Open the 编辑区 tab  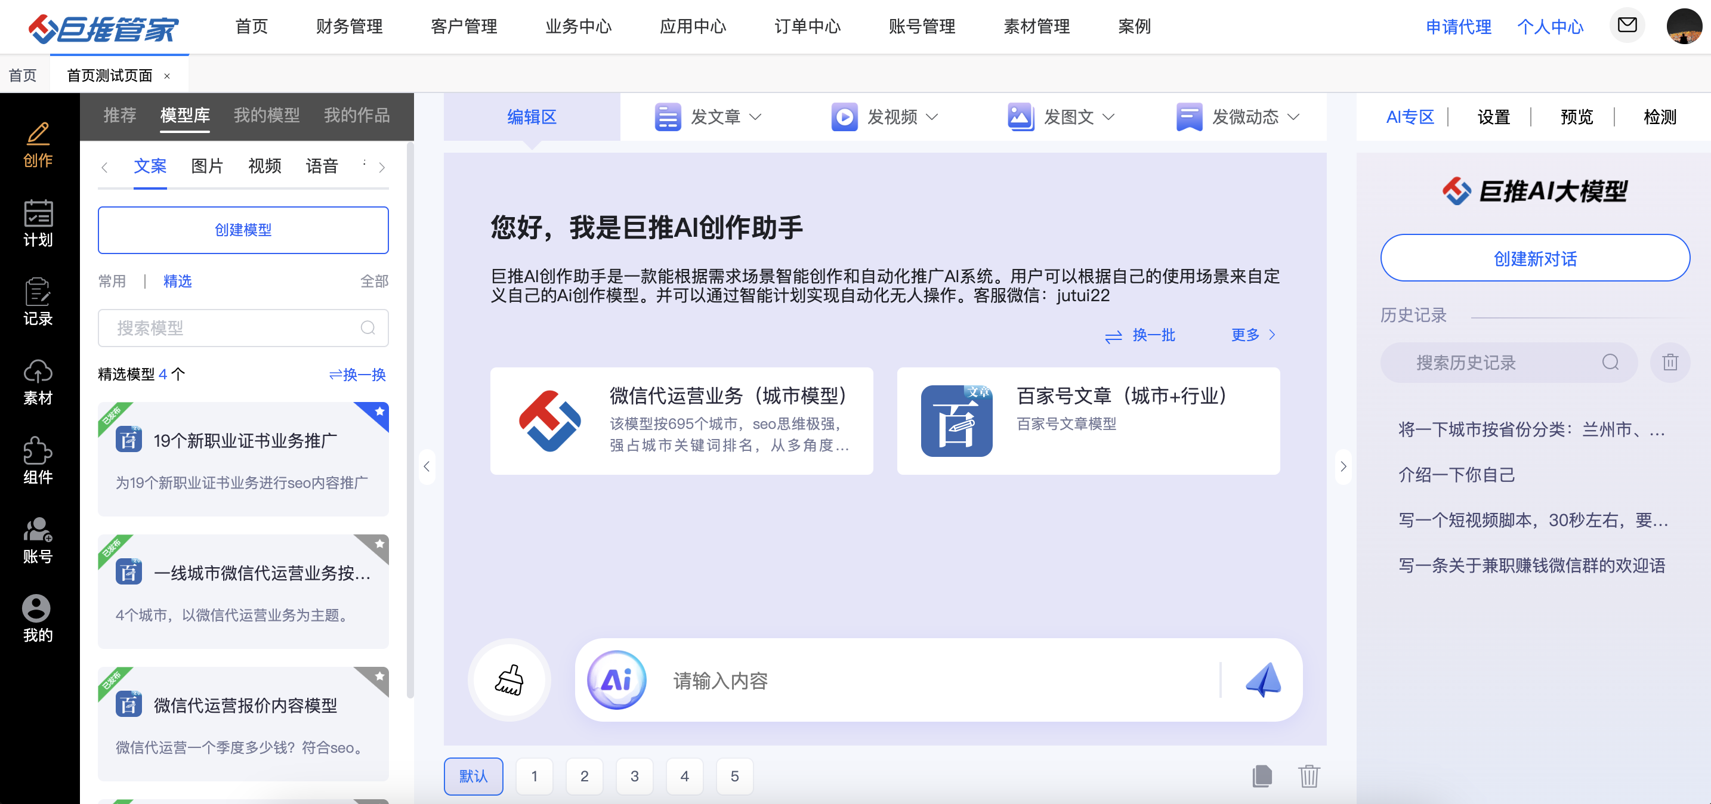click(532, 117)
